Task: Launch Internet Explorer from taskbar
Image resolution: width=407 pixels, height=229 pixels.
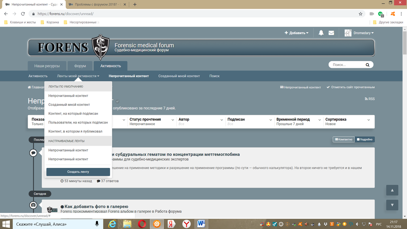Action: (x=112, y=224)
